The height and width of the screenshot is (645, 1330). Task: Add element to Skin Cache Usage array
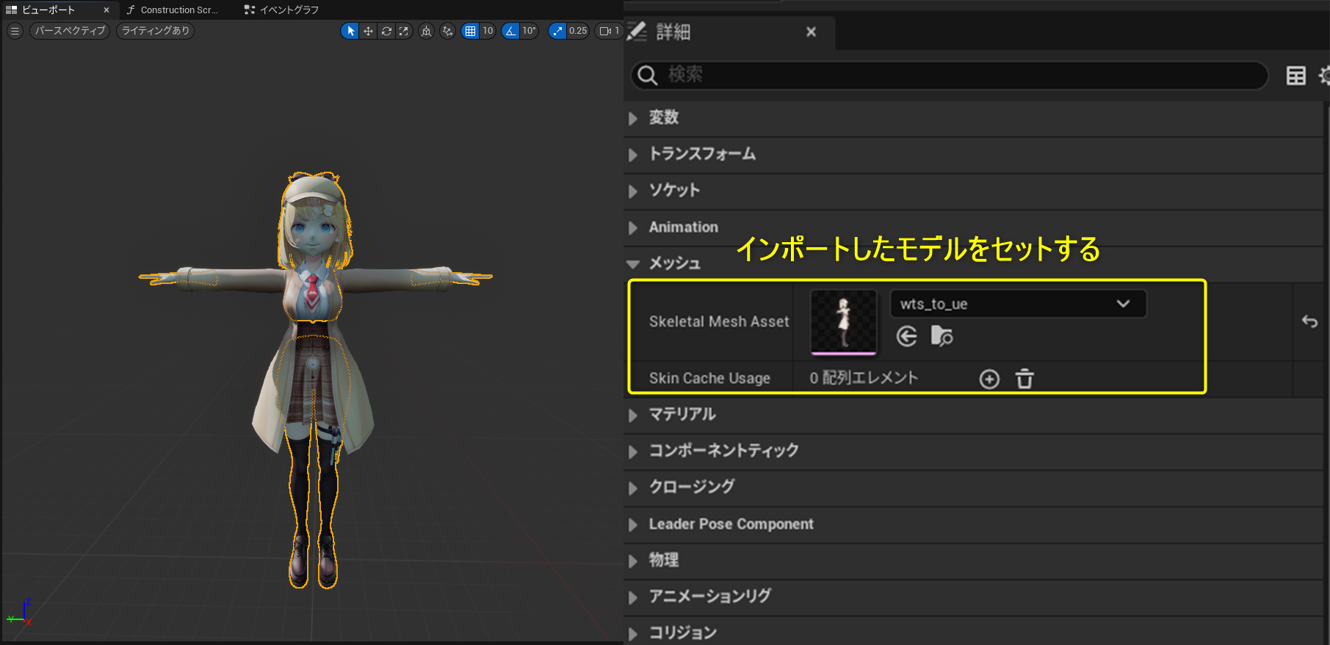(x=989, y=379)
